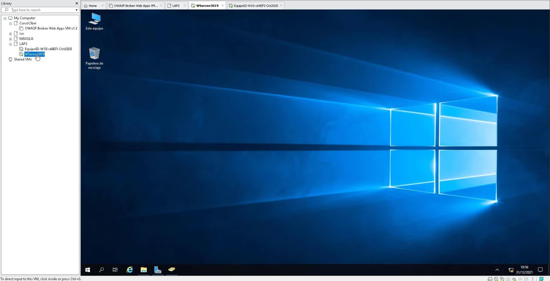Expand the iso folder
Screen dimensions: 550x281
pyautogui.click(x=11, y=34)
